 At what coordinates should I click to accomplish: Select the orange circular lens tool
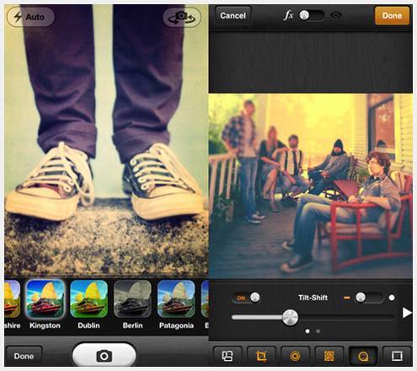tap(295, 356)
